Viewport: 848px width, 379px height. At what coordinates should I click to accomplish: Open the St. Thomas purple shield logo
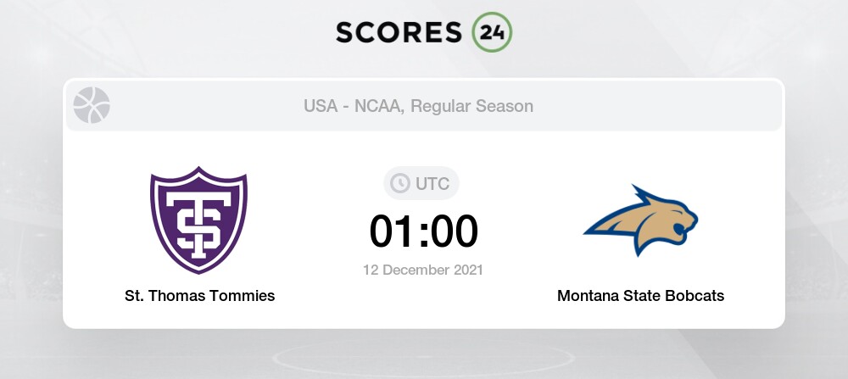199,220
